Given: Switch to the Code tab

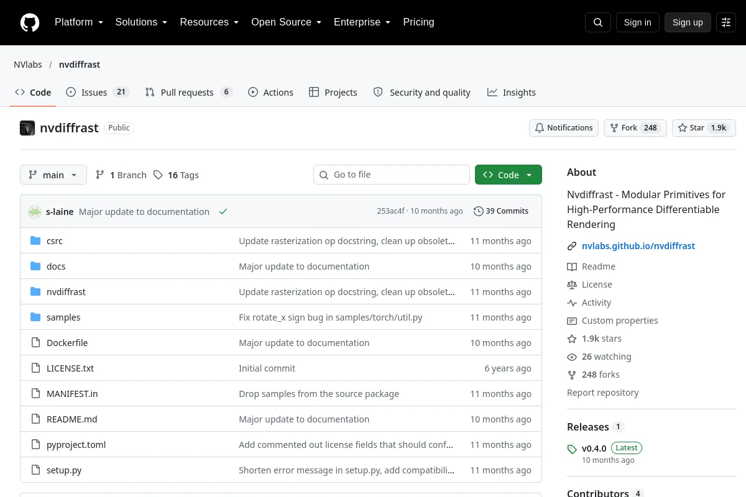Looking at the screenshot, I should click(33, 92).
